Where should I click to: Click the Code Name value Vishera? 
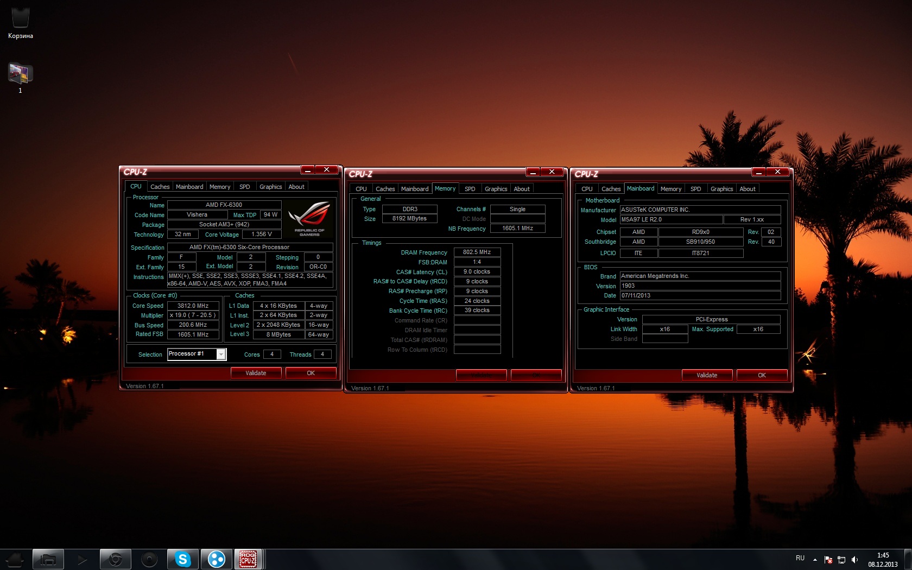[x=197, y=214]
